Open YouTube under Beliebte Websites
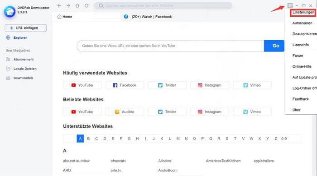Screen dimensions: 317x176 point(82,112)
